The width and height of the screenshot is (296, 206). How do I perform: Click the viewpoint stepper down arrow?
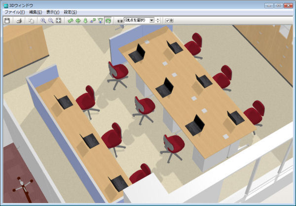pos(158,22)
